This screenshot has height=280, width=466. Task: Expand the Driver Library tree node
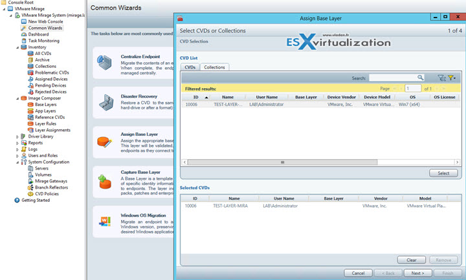tap(17, 136)
